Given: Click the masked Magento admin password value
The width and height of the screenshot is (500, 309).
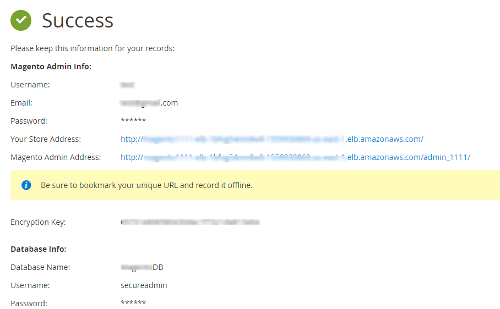Looking at the screenshot, I should coord(133,122).
